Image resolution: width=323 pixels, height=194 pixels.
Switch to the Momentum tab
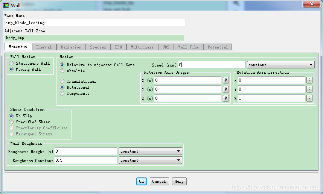coord(18,47)
